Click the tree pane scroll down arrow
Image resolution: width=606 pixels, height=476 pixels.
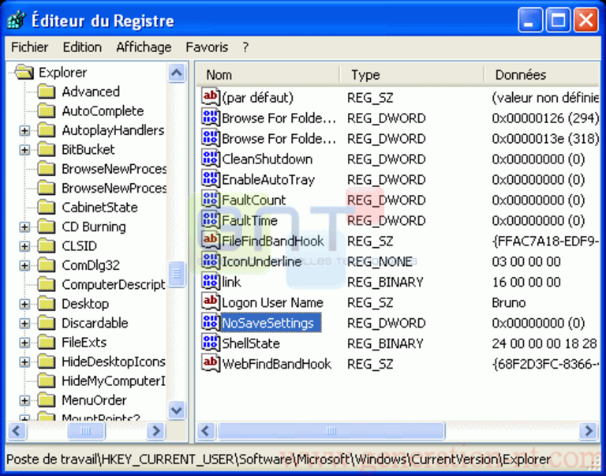click(x=177, y=410)
